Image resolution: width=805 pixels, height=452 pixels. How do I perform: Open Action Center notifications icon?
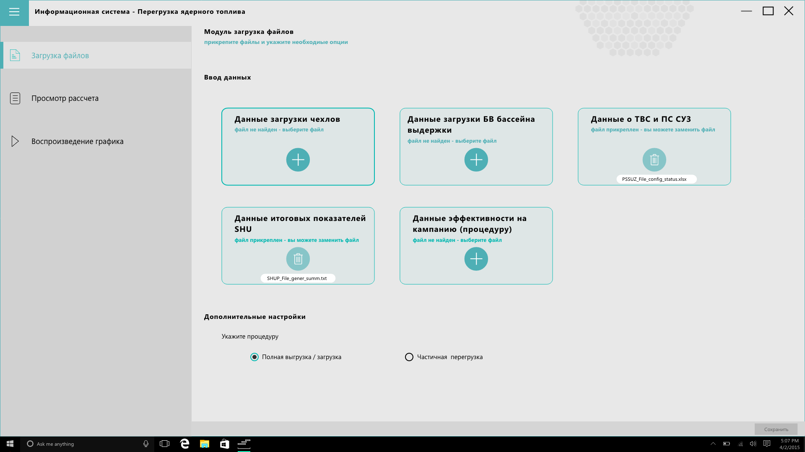click(x=767, y=444)
